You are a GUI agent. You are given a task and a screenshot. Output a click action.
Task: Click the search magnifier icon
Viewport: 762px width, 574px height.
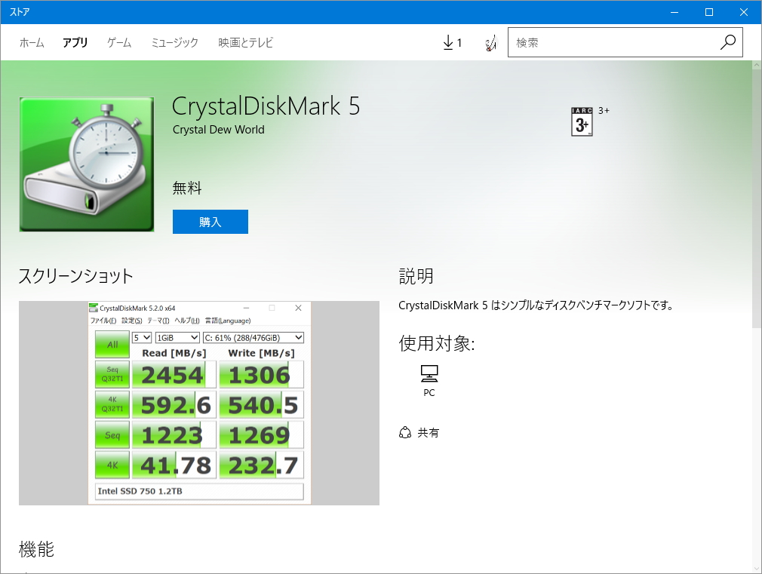727,42
